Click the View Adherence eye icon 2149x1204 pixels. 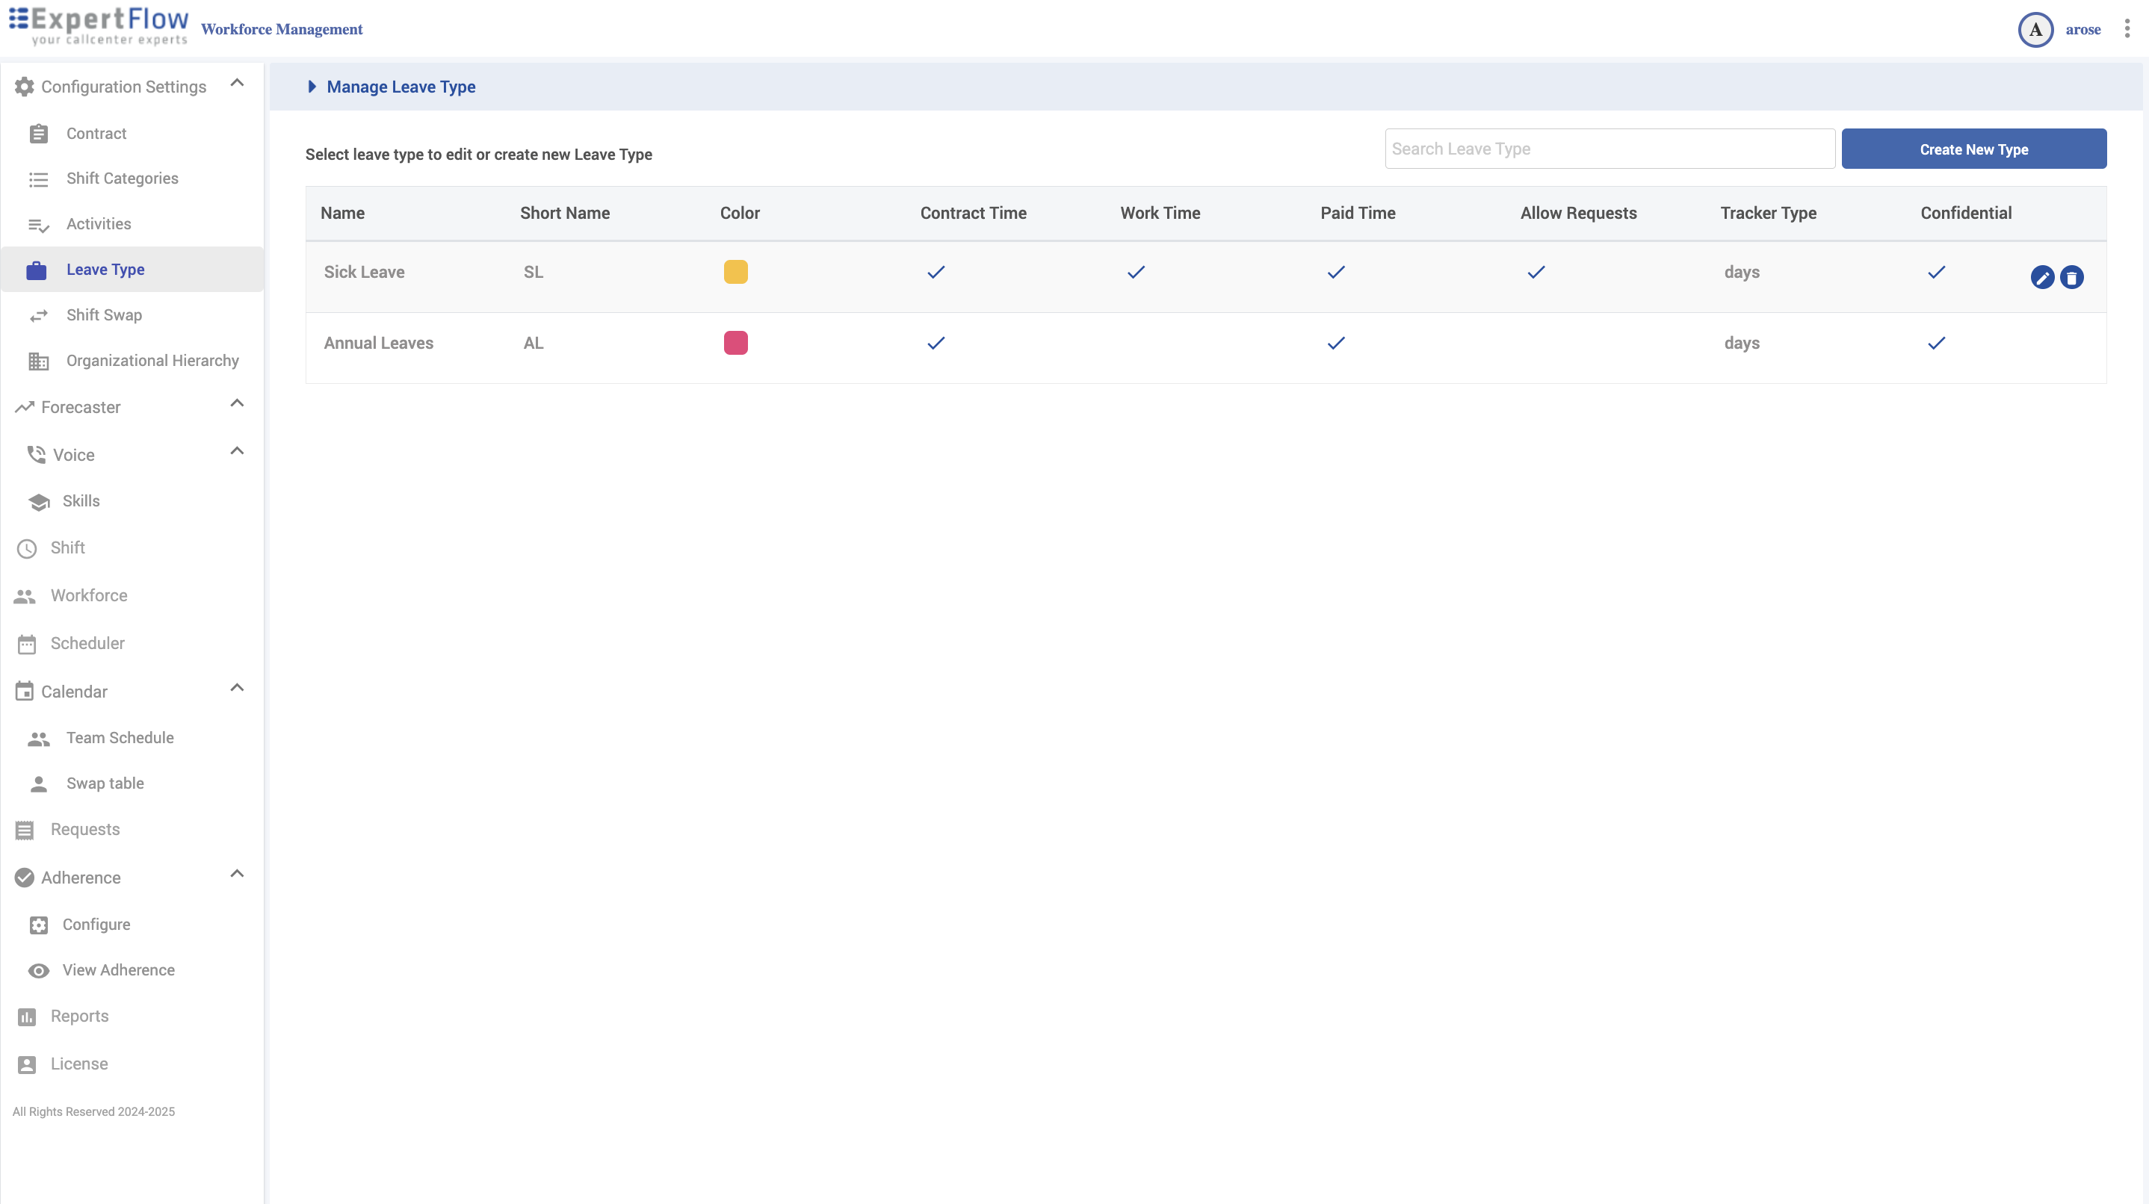(38, 970)
